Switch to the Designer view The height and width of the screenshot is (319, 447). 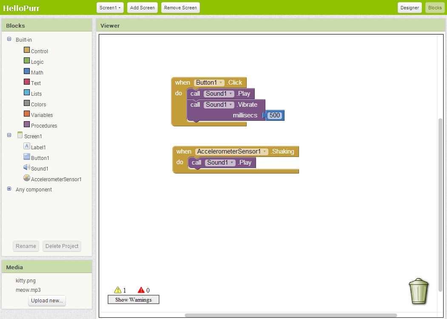[410, 8]
